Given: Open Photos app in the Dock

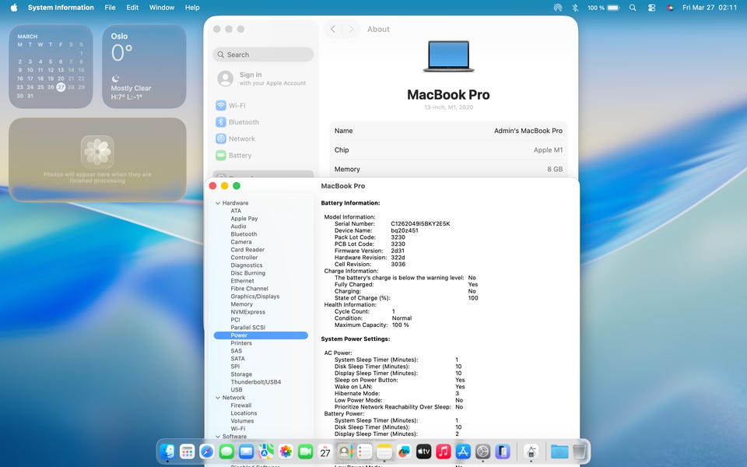Looking at the screenshot, I should point(286,451).
